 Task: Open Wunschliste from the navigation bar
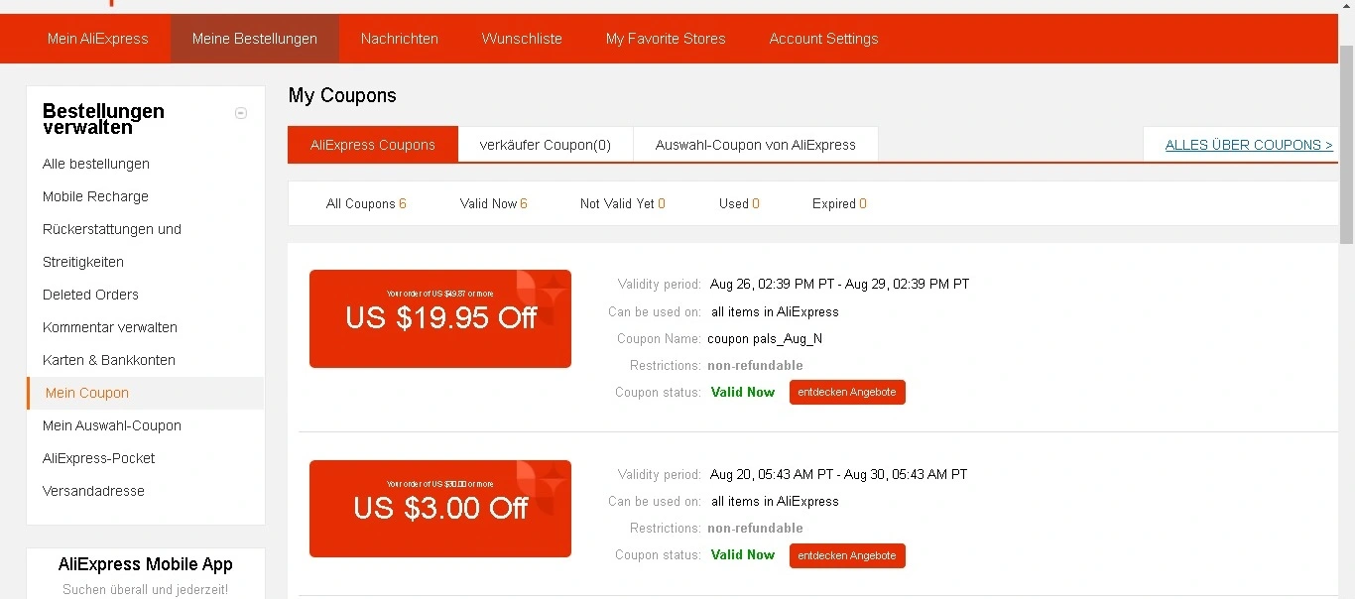[x=522, y=39]
